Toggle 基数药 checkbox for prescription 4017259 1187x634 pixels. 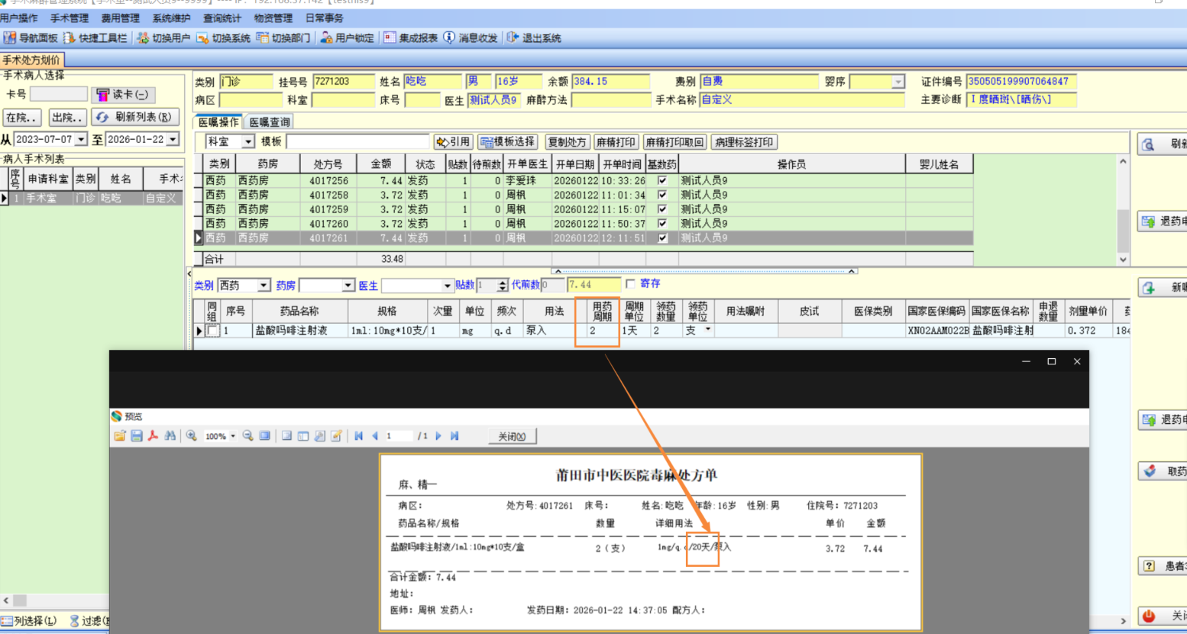coord(662,209)
